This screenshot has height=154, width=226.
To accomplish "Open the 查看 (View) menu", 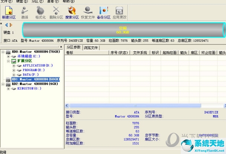I will (53, 1).
